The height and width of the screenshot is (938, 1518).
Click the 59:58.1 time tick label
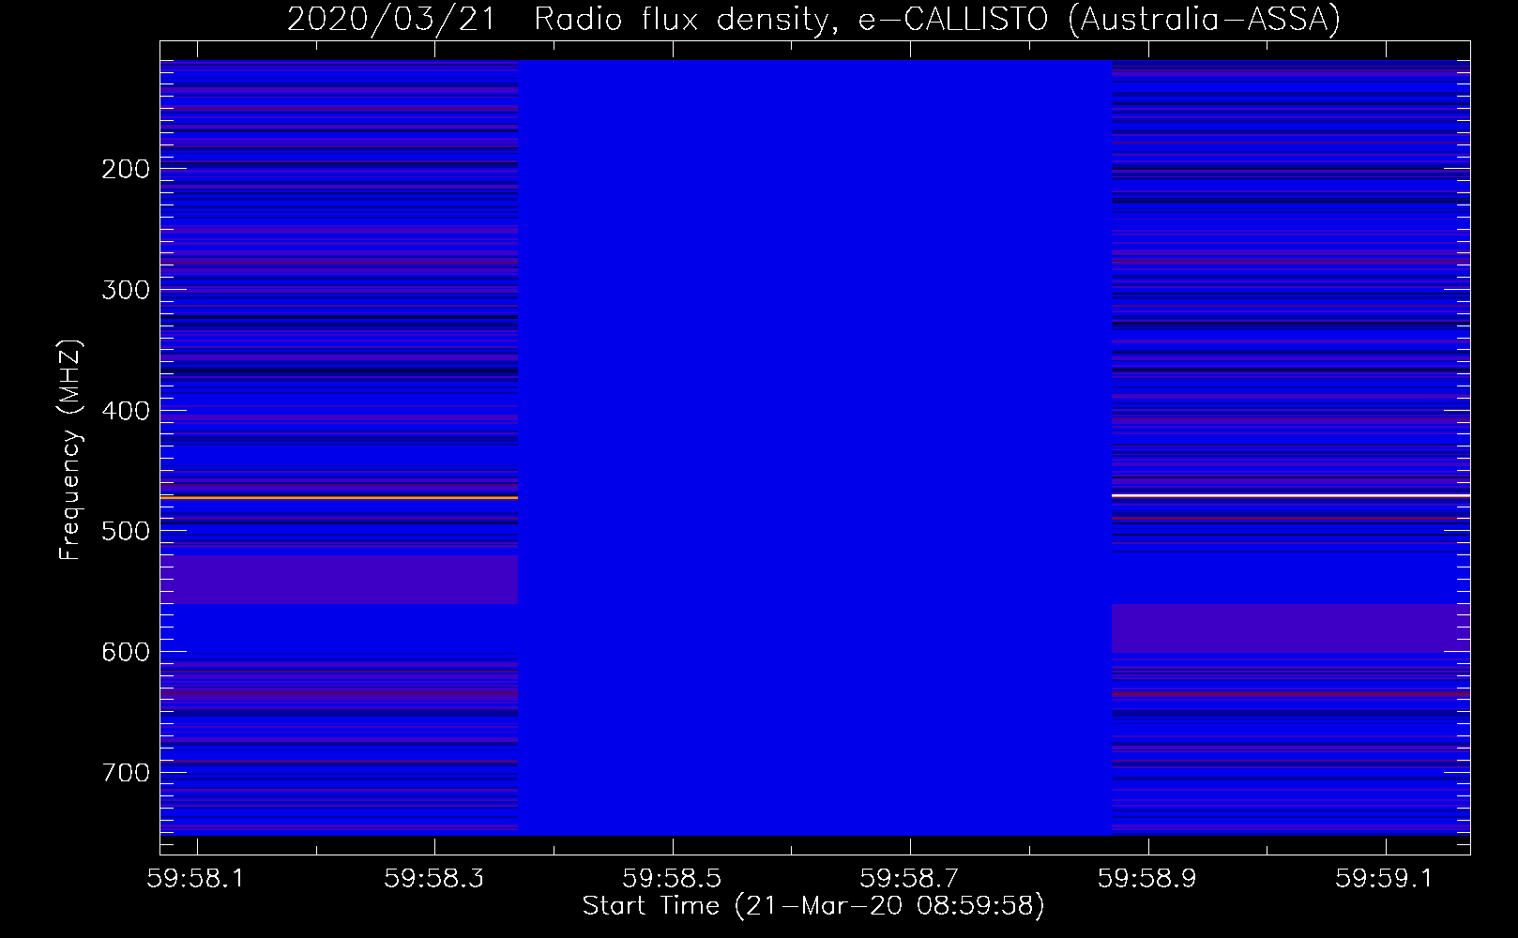[x=197, y=878]
